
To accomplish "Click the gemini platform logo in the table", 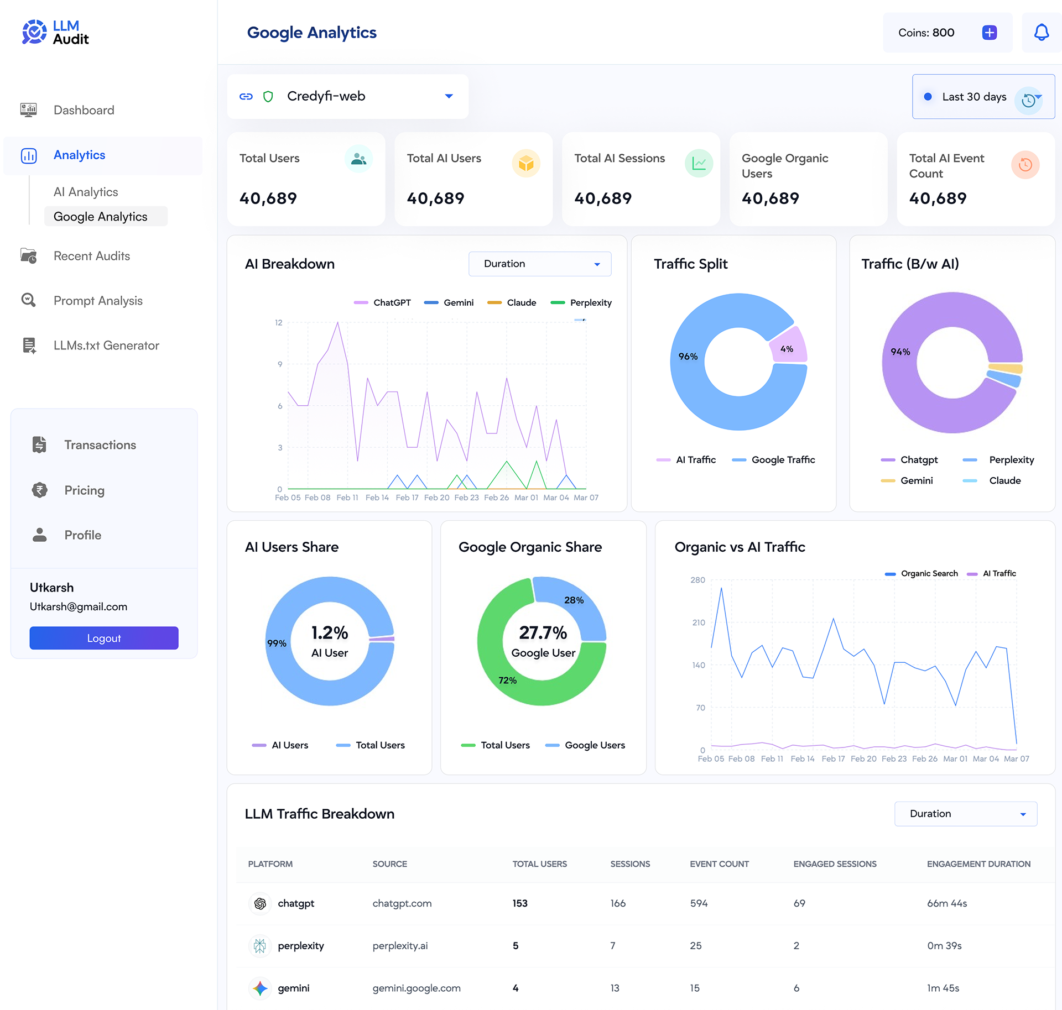I will 260,988.
